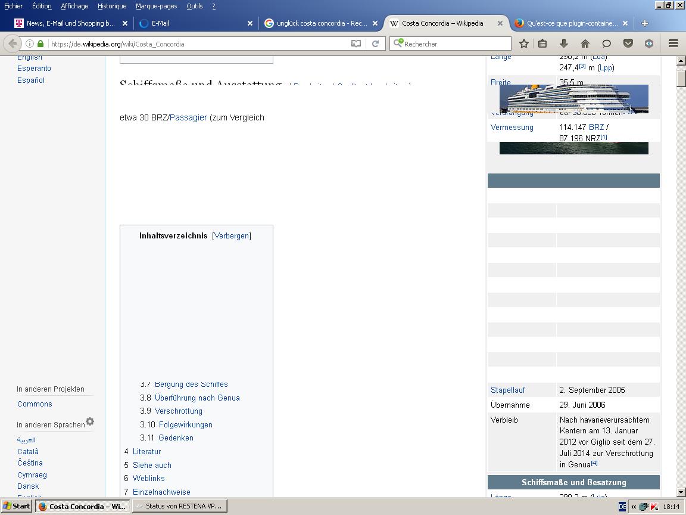Open the Outils menu
The height and width of the screenshot is (515, 686).
point(194,6)
